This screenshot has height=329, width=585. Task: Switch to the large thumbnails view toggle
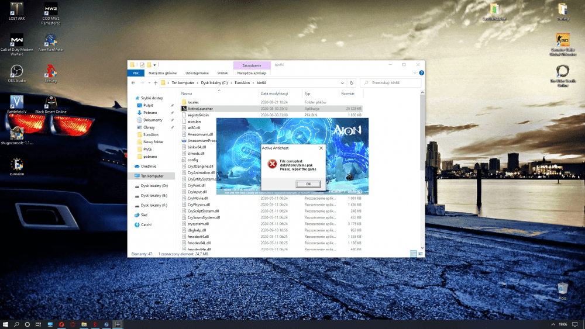click(420, 254)
